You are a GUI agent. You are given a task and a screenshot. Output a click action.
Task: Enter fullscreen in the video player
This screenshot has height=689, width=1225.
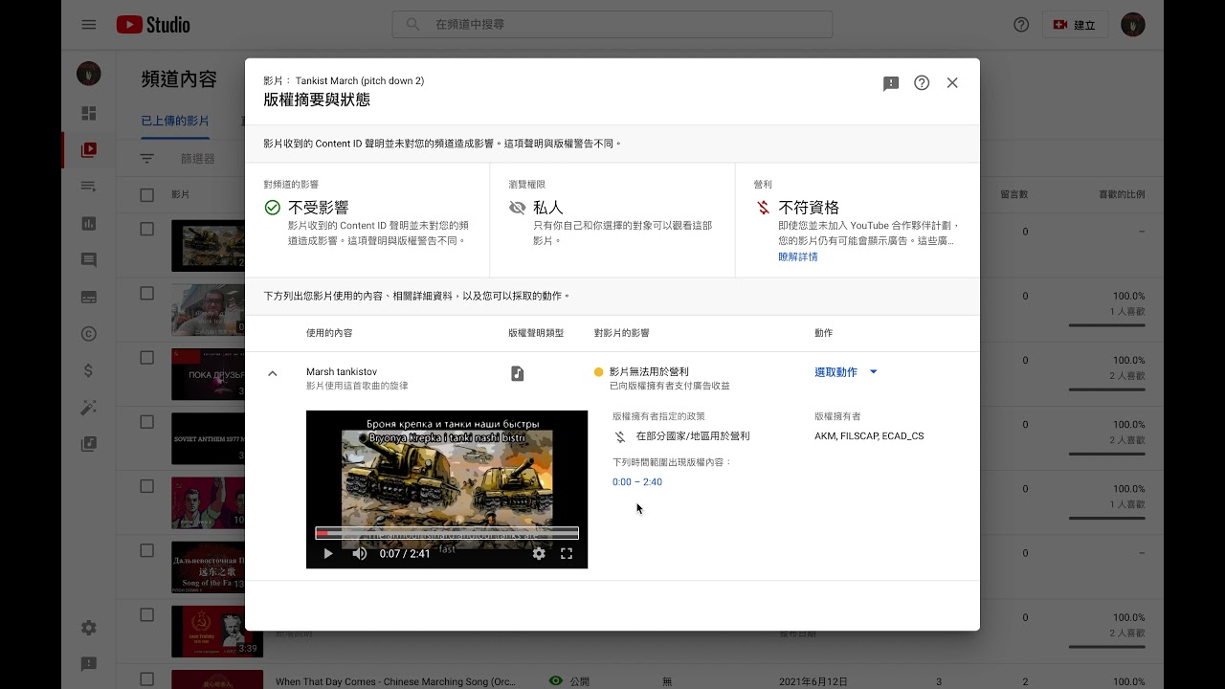(567, 553)
